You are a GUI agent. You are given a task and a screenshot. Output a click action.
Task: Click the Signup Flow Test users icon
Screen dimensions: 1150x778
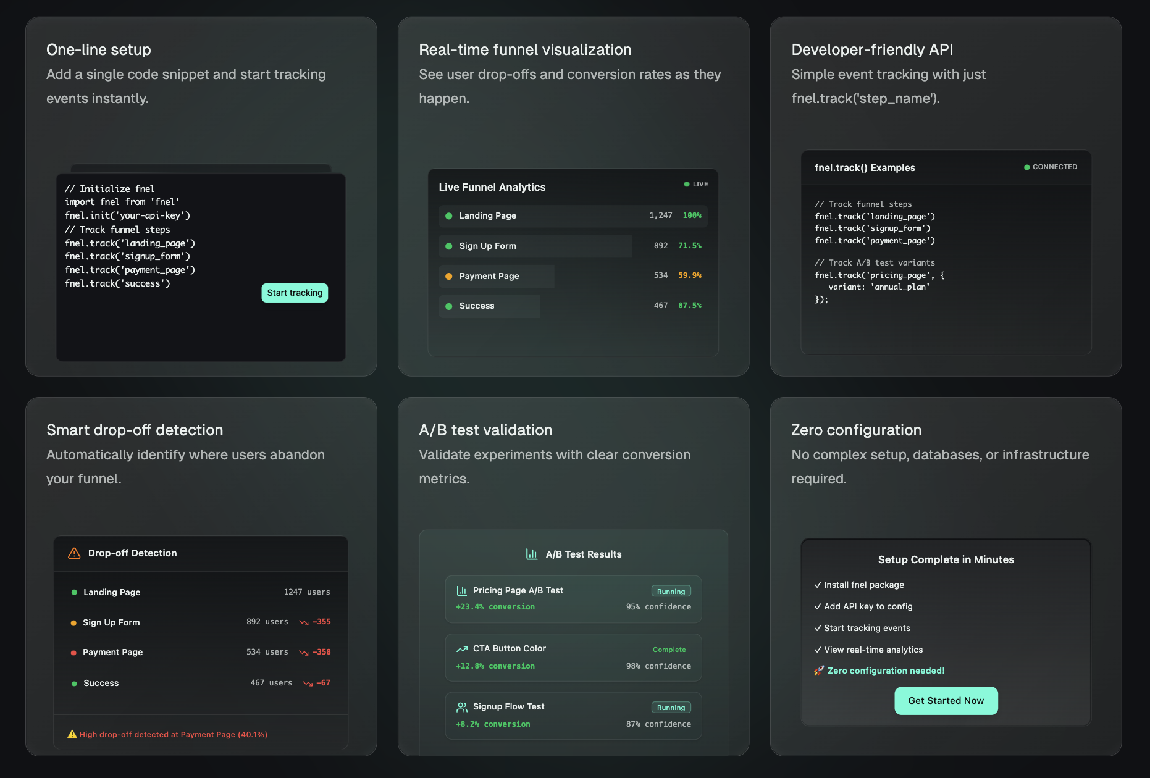[x=461, y=707]
